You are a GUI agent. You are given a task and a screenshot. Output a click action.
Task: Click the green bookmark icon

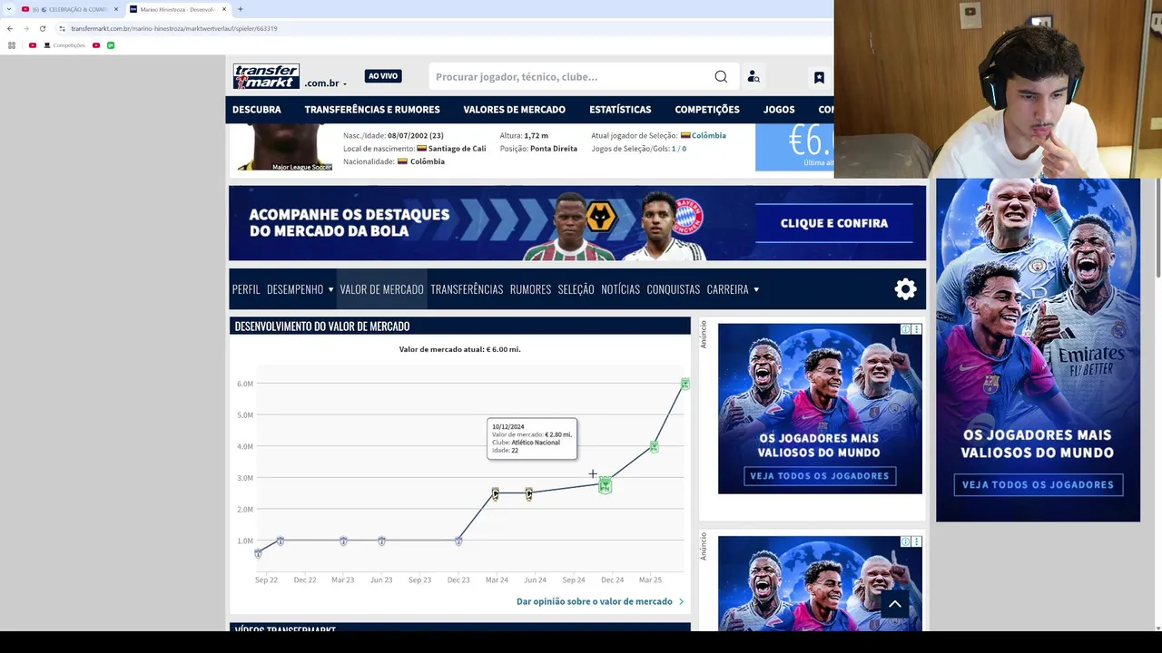(x=111, y=45)
